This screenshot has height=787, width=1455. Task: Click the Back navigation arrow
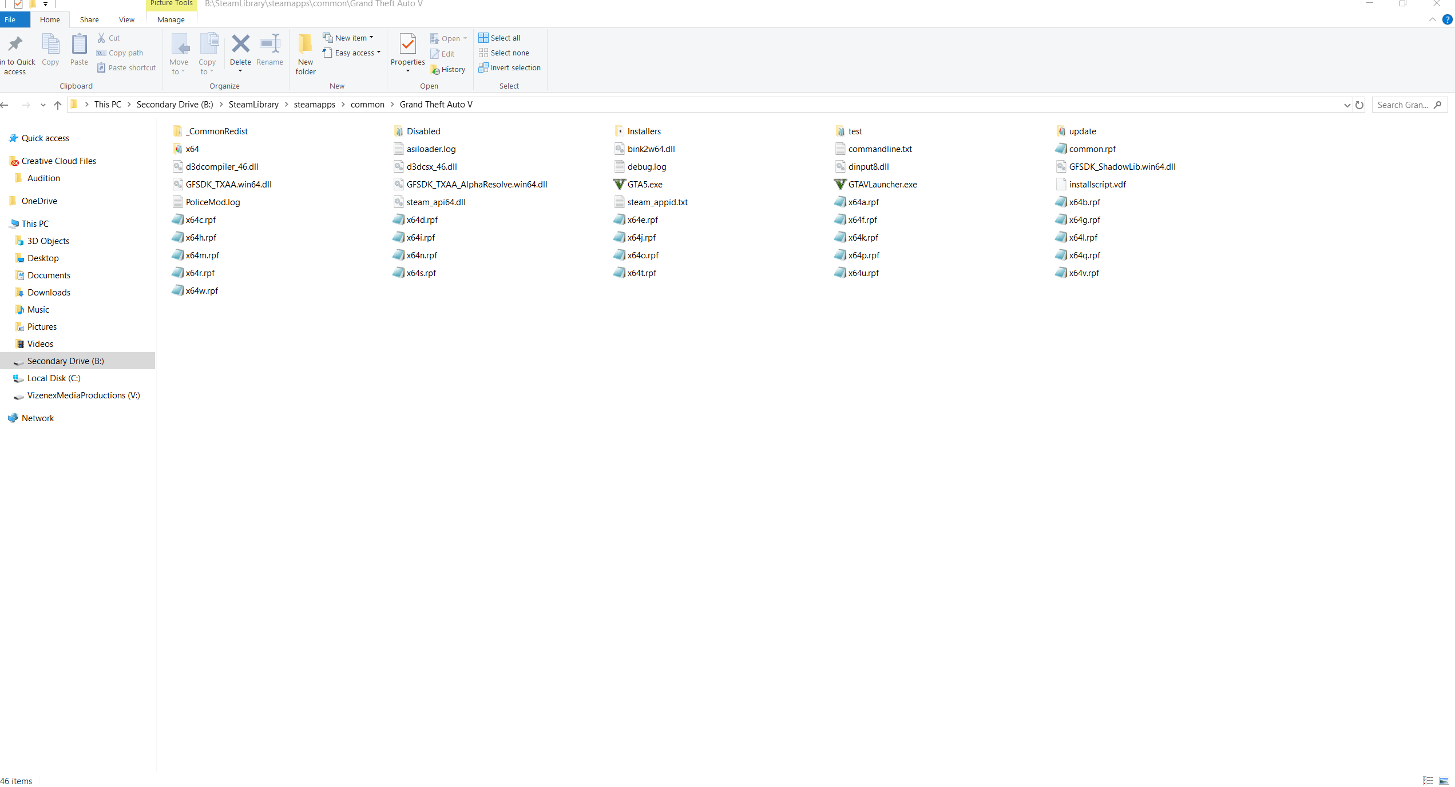(x=5, y=105)
